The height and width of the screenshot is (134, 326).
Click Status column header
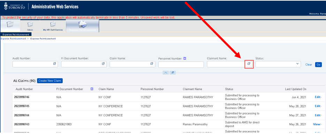point(229,89)
